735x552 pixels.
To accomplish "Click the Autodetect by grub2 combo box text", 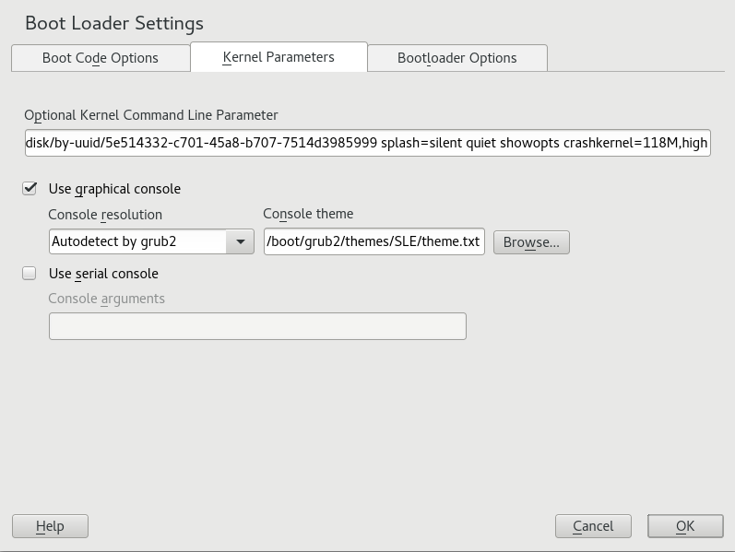I will point(138,242).
